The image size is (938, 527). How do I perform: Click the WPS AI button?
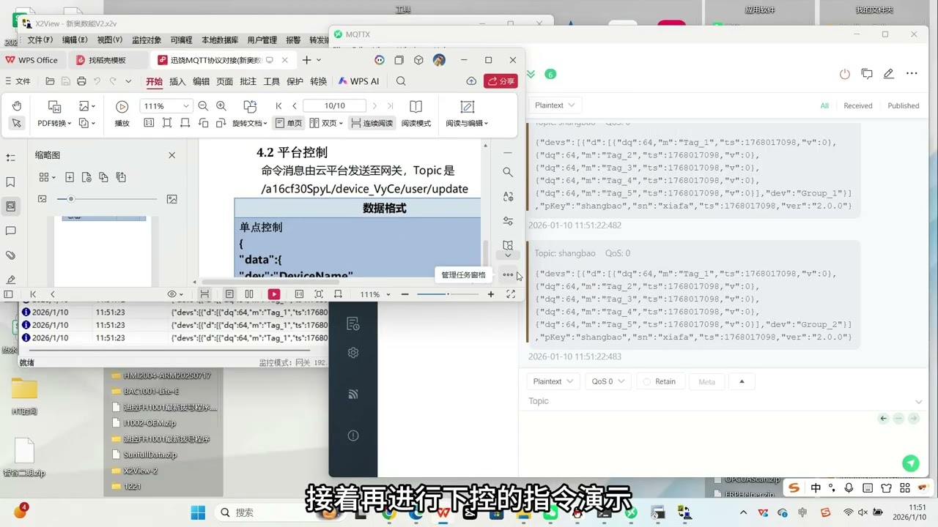click(358, 81)
